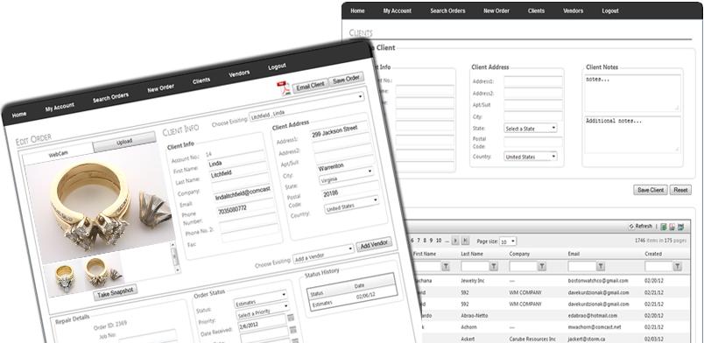Click the Email column filter box
The width and height of the screenshot is (704, 343).
(581, 267)
